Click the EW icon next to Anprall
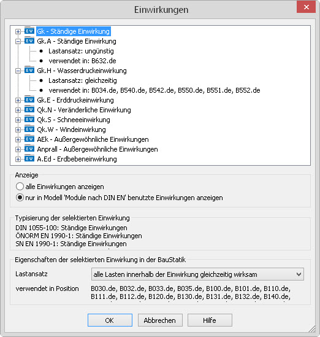Viewport: 320px width, 337px height. pyautogui.click(x=29, y=149)
